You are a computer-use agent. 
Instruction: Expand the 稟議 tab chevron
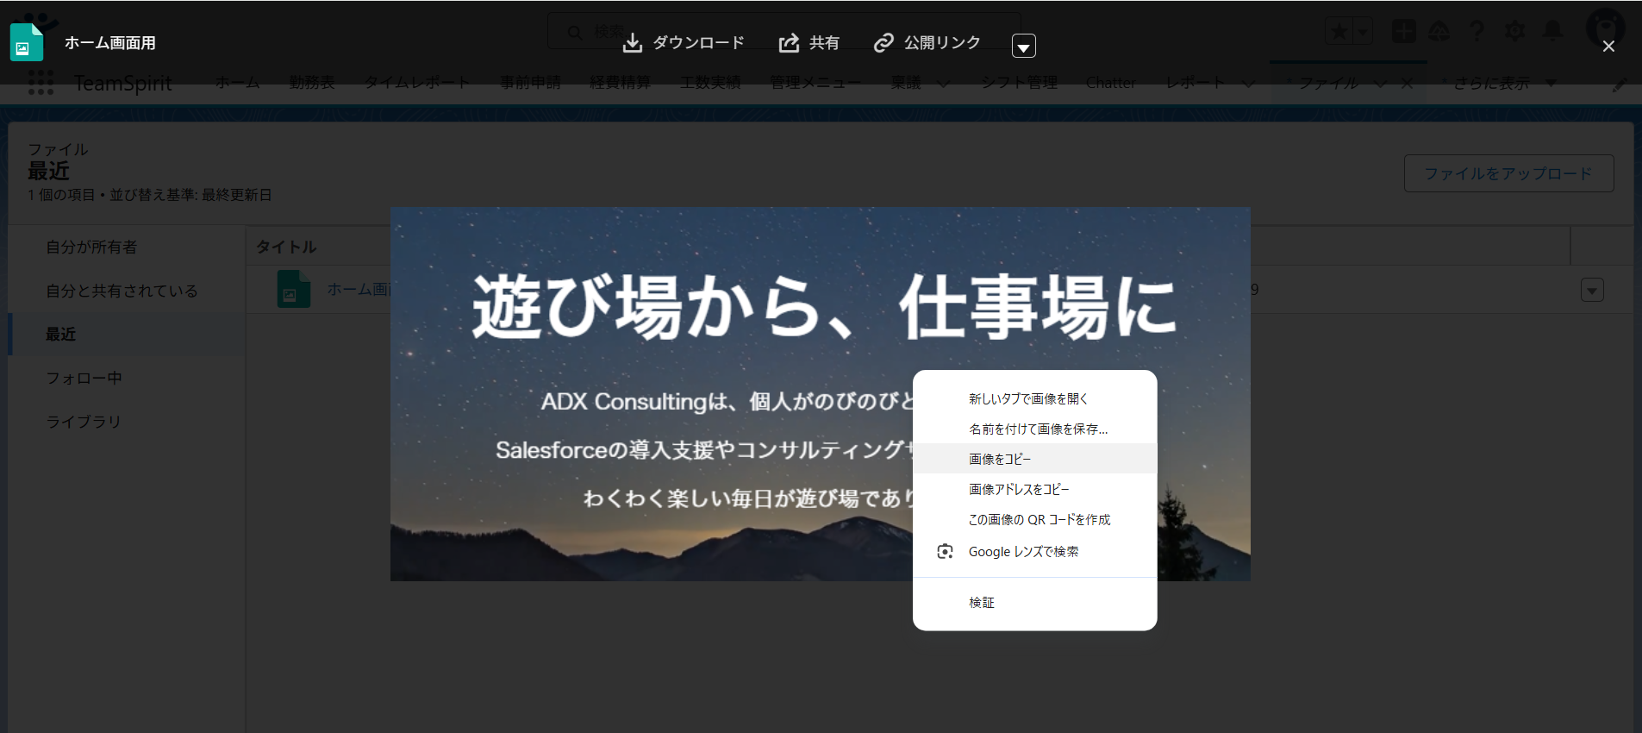click(x=943, y=84)
